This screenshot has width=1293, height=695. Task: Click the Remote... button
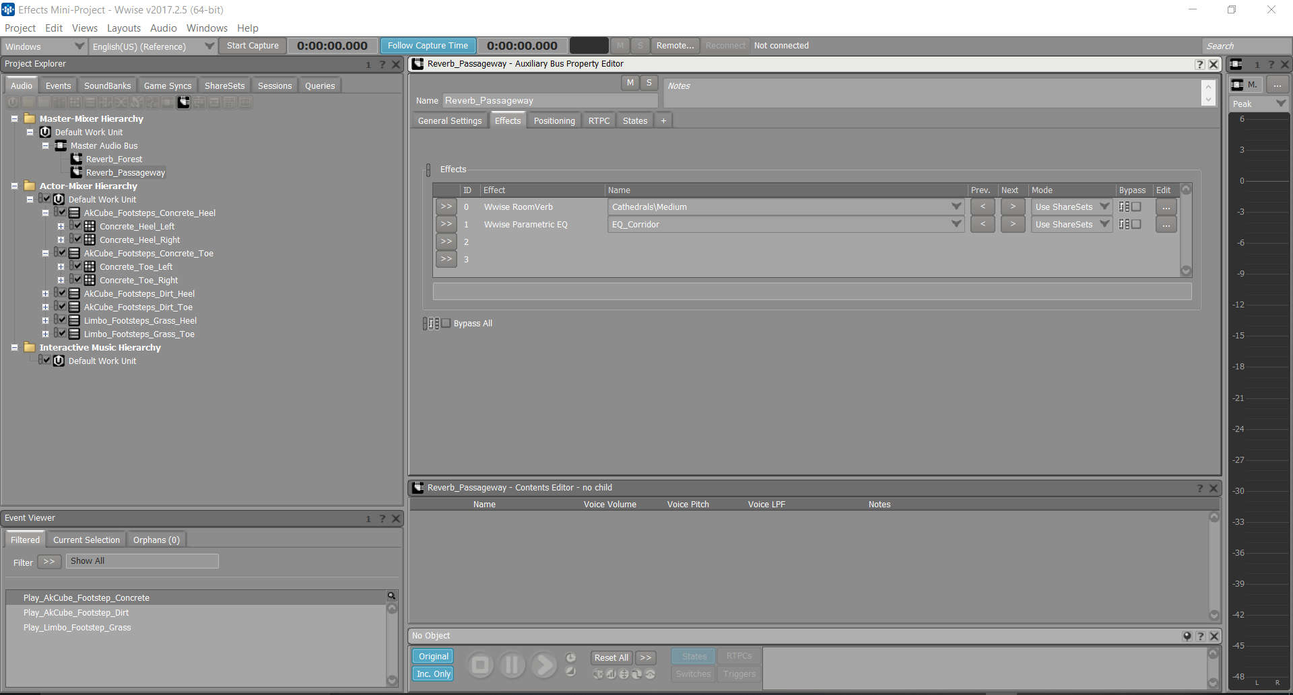(675, 46)
